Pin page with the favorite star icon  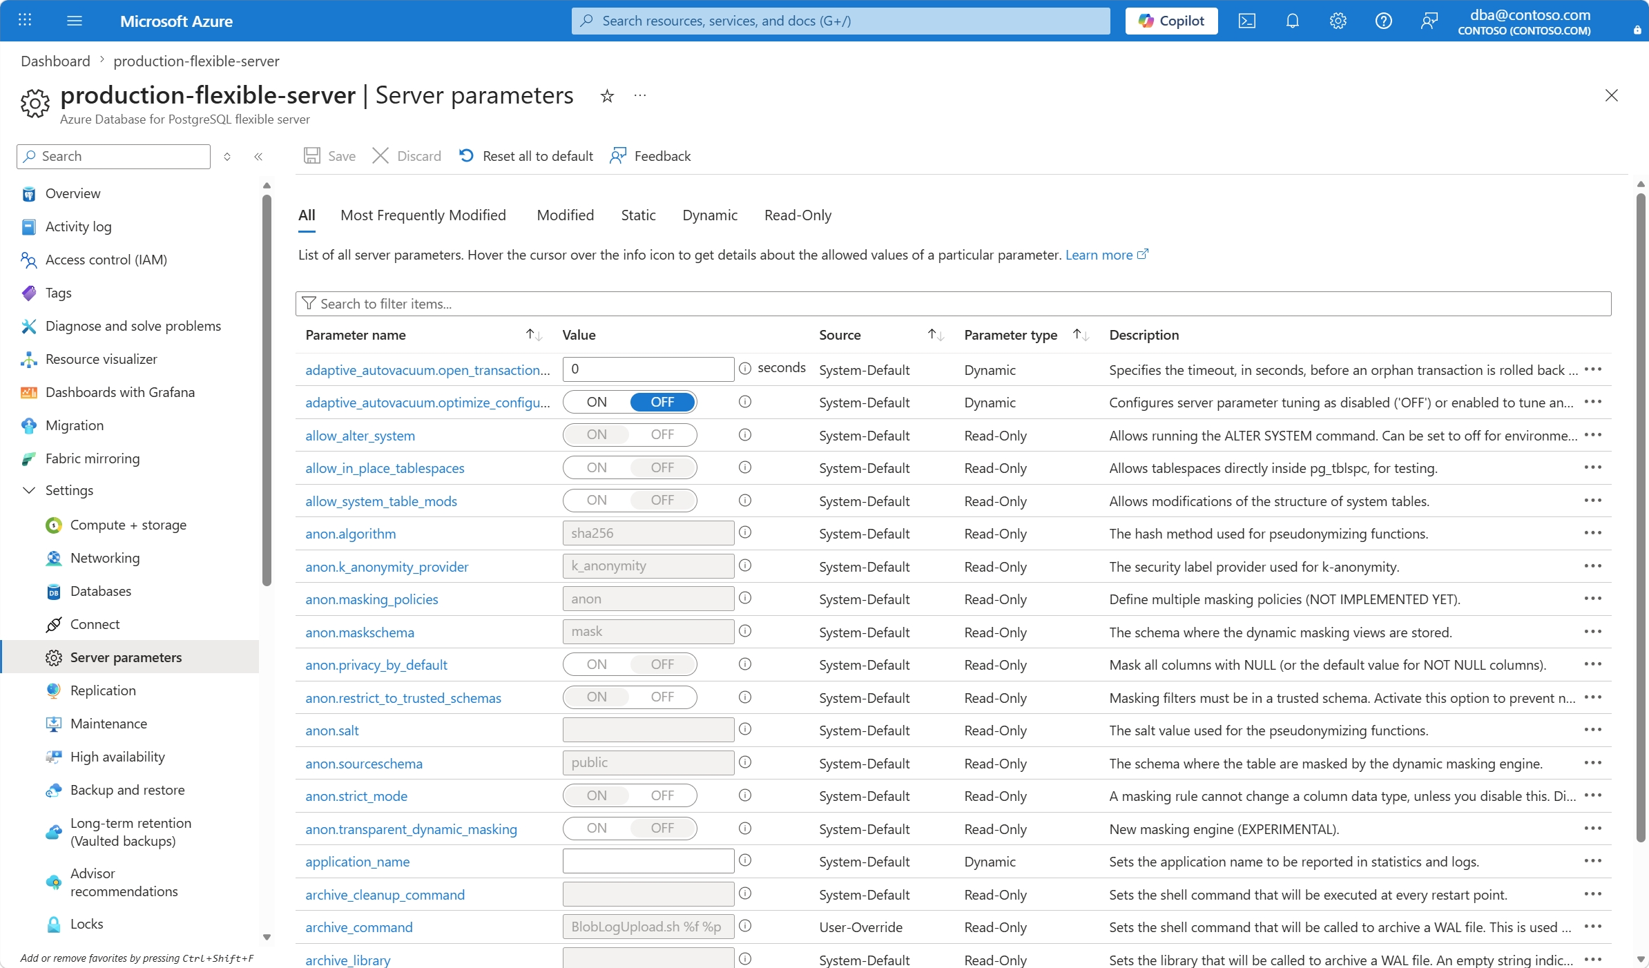608,96
